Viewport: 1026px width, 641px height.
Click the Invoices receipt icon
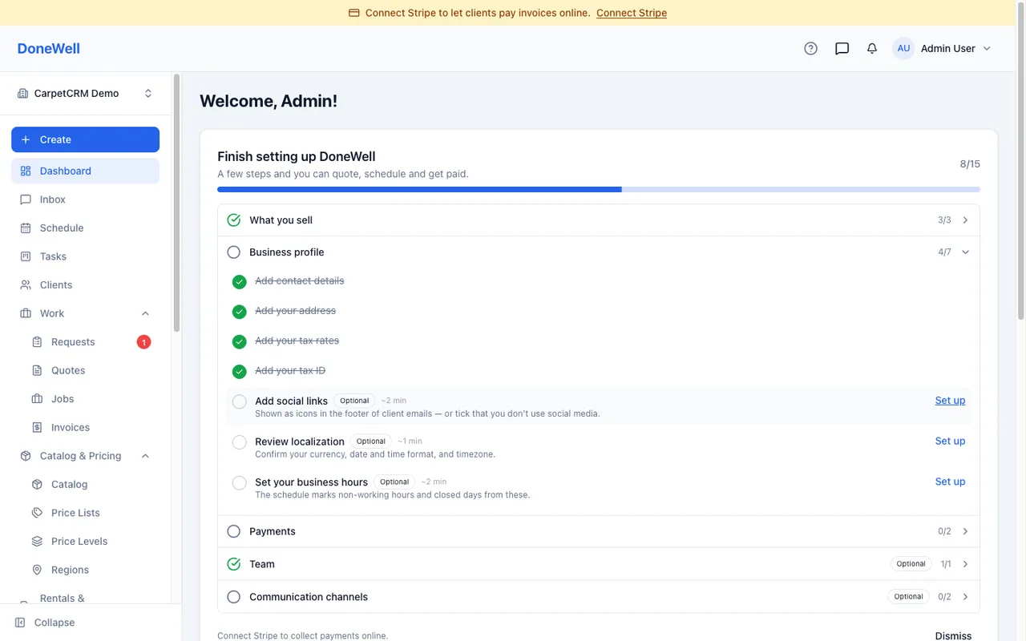pos(37,427)
